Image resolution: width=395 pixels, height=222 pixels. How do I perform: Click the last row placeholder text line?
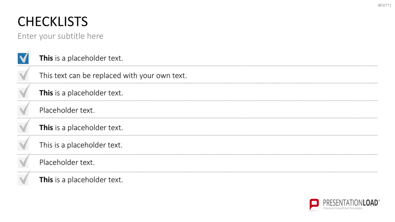pos(81,180)
